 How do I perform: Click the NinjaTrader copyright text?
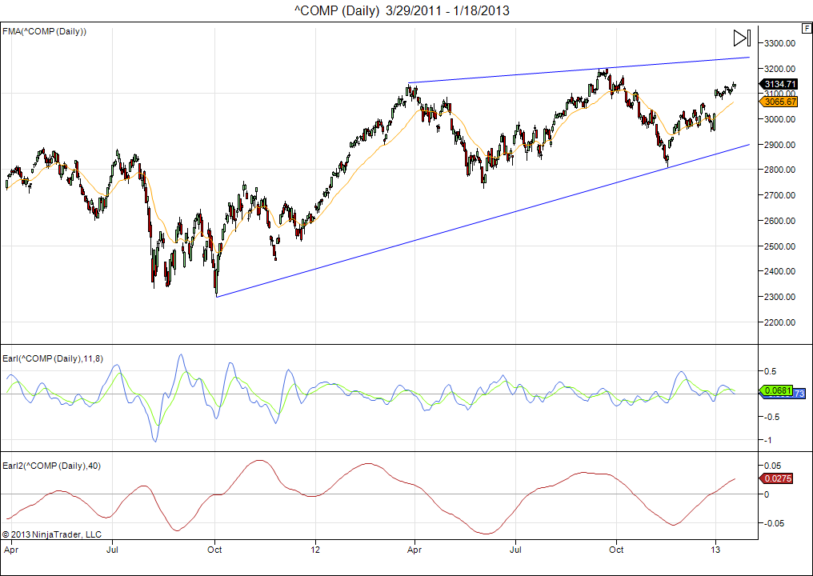52,534
